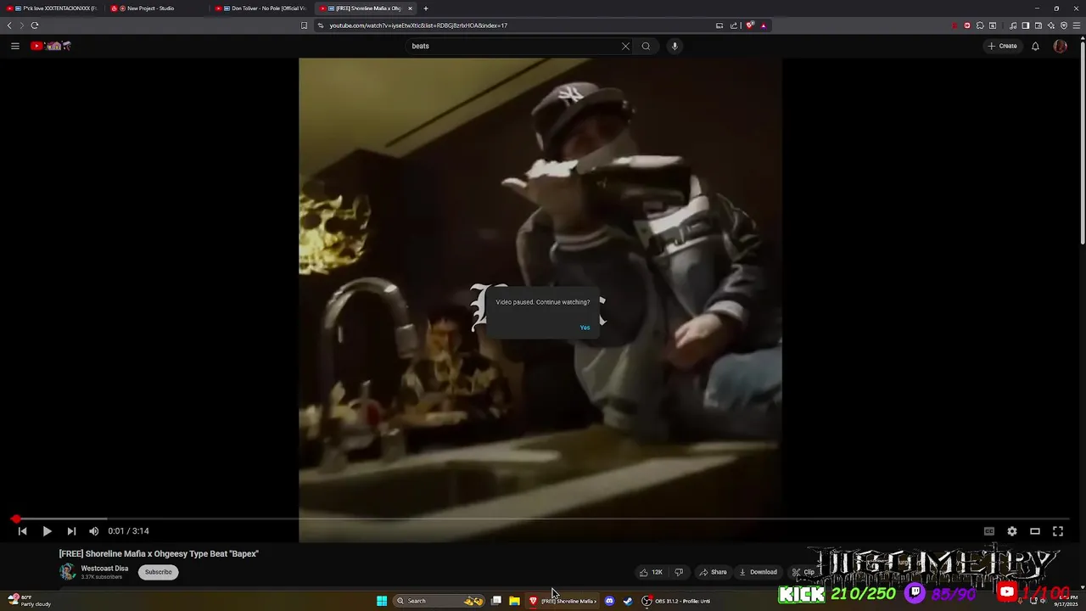Open the weather widget 'Partly cloudy'
The width and height of the screenshot is (1086, 611).
[x=30, y=601]
